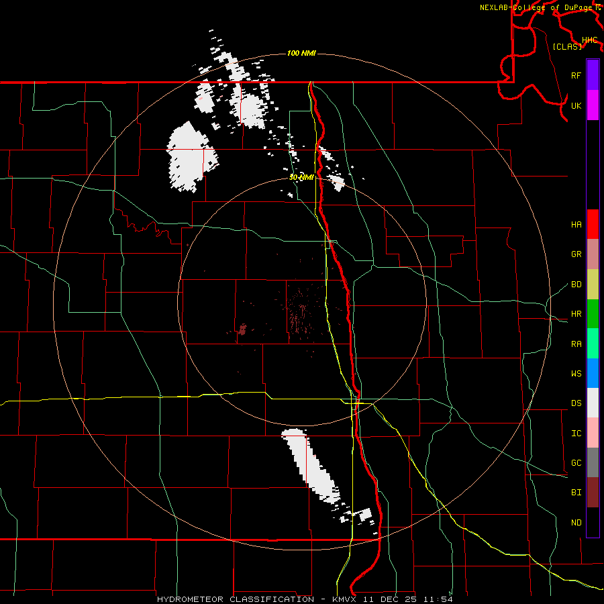Viewport: 604px width, 604px height.
Task: Click the 100 NMI range ring label
Action: pyautogui.click(x=301, y=53)
